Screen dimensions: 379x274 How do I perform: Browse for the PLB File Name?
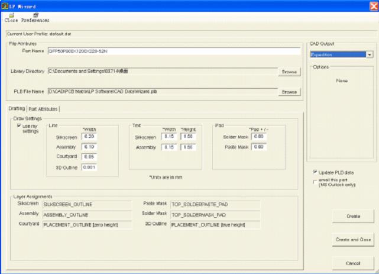pyautogui.click(x=289, y=92)
